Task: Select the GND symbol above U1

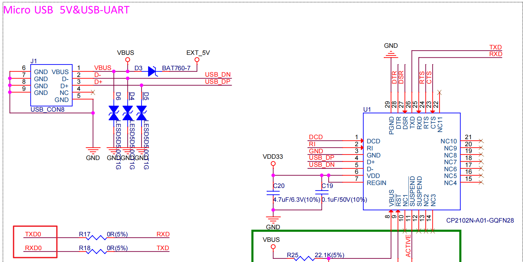Action: coord(391,55)
